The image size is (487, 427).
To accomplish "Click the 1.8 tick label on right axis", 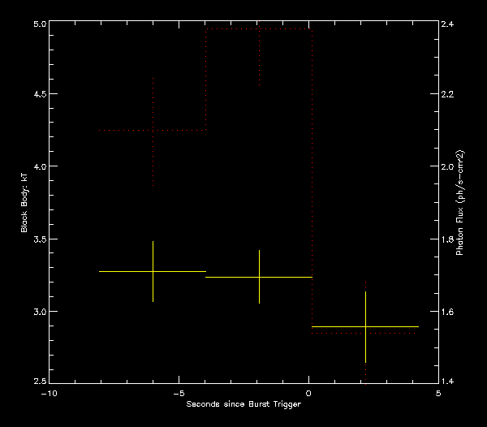I will [x=448, y=239].
